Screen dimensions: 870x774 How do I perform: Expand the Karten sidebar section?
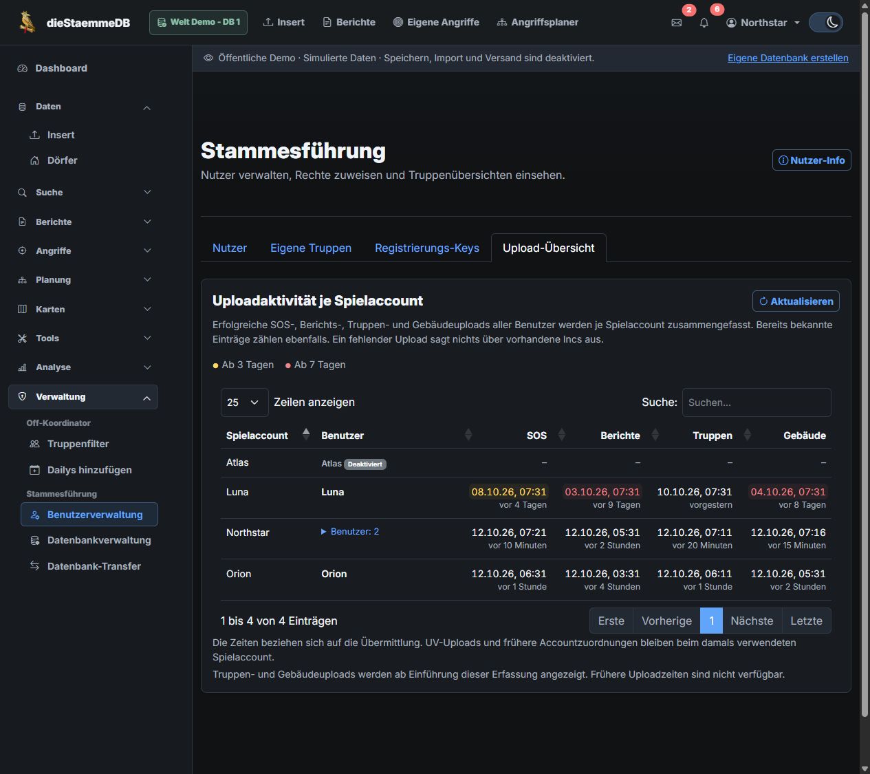click(84, 309)
